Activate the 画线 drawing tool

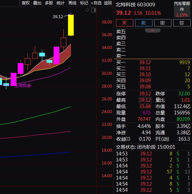[x=72, y=3]
